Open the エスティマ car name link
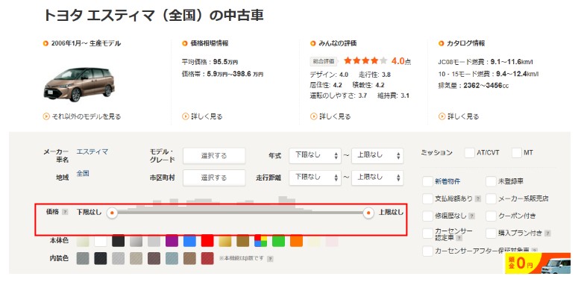The width and height of the screenshot is (581, 282). point(92,151)
